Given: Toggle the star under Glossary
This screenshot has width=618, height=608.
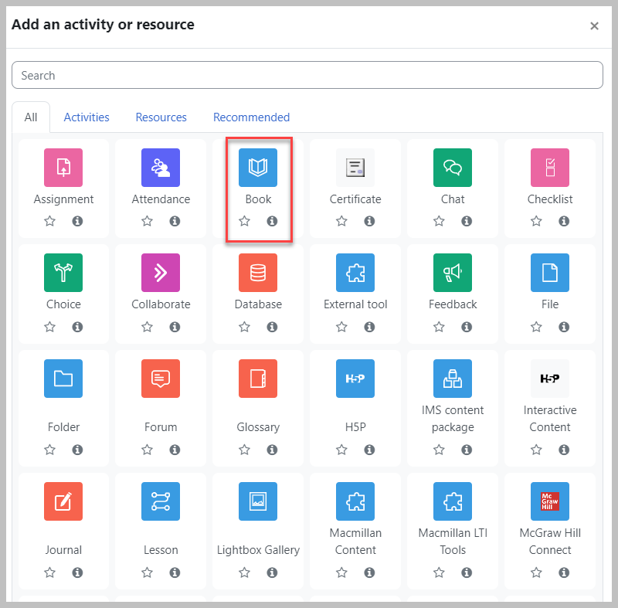Looking at the screenshot, I should [x=244, y=450].
